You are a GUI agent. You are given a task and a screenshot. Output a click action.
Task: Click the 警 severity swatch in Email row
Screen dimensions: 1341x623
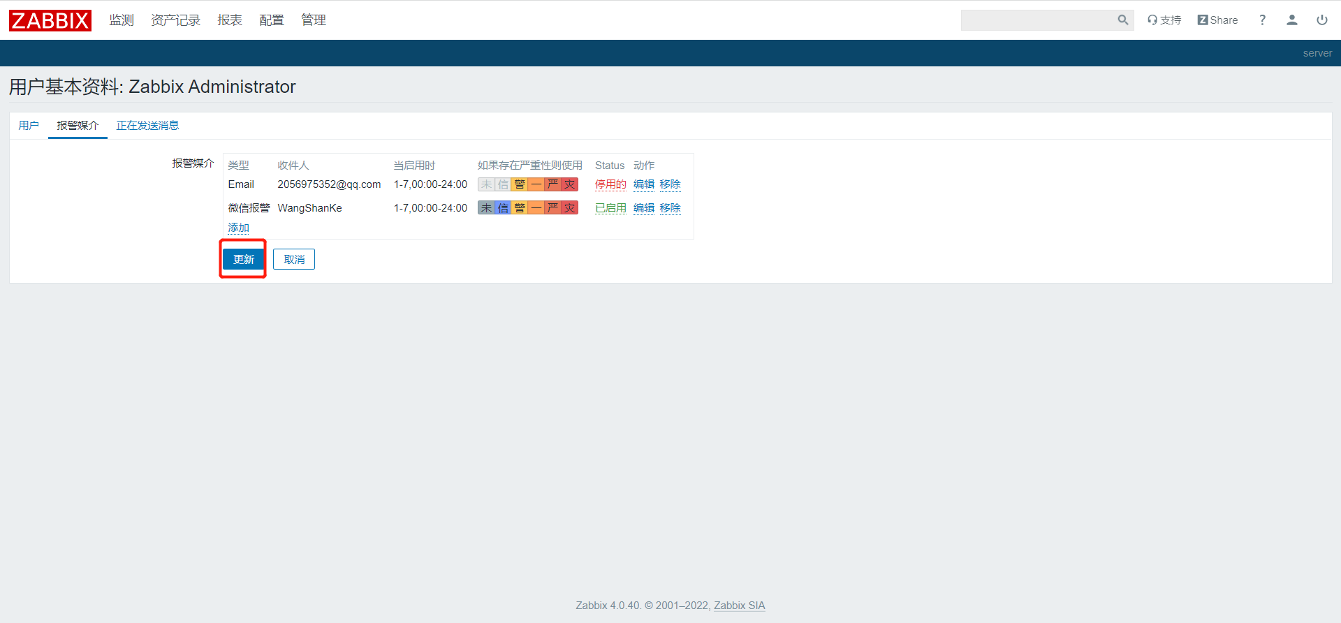pos(520,184)
